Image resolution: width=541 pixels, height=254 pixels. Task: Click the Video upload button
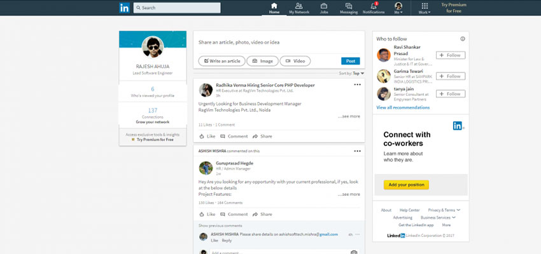pyautogui.click(x=295, y=61)
